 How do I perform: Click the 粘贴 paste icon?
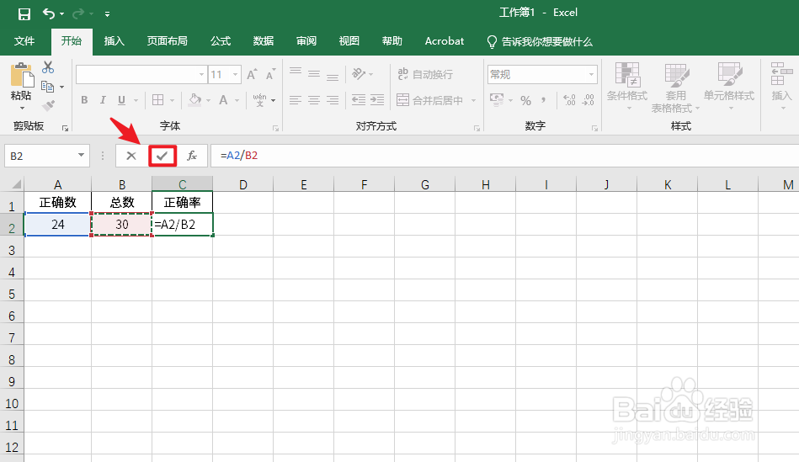[21, 76]
